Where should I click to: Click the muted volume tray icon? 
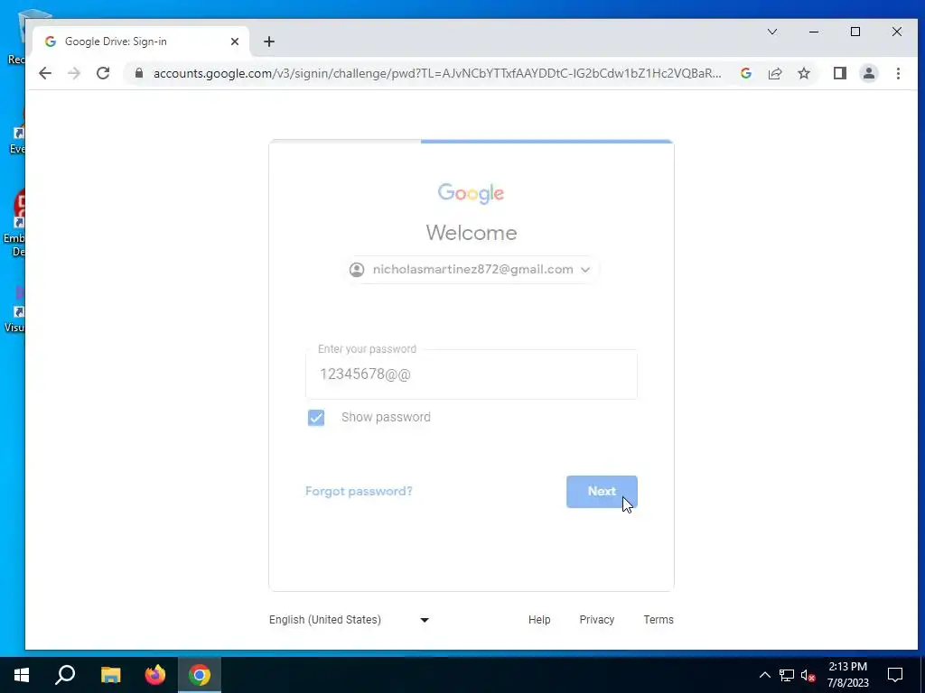pos(808,675)
